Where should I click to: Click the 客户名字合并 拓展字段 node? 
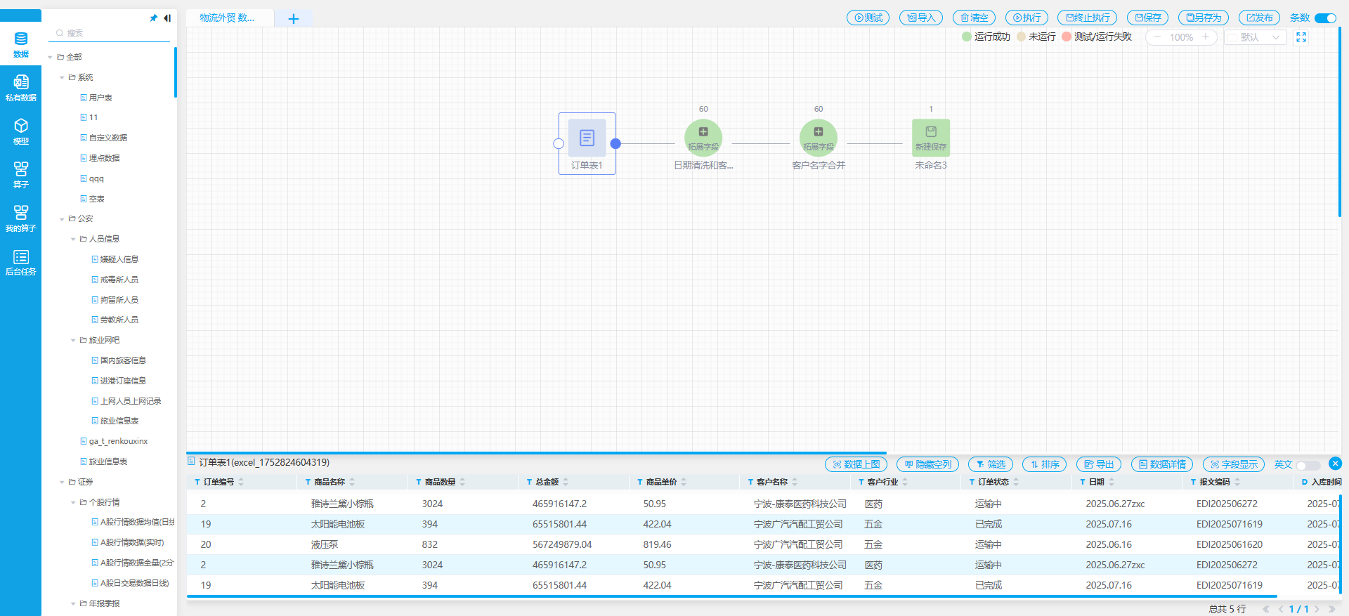click(818, 137)
